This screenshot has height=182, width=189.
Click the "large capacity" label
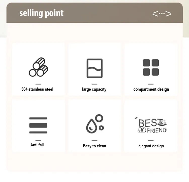94,89
